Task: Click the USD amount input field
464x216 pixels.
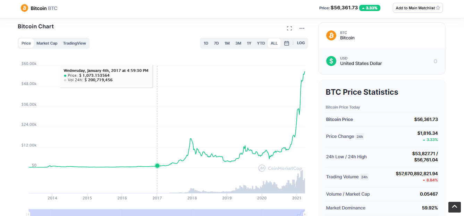Action: pos(410,61)
